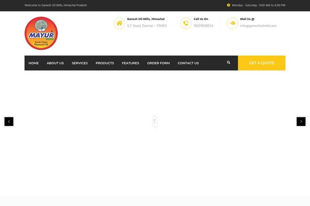Click the phone call icon
The height and width of the screenshot is (206, 310).
186,23
